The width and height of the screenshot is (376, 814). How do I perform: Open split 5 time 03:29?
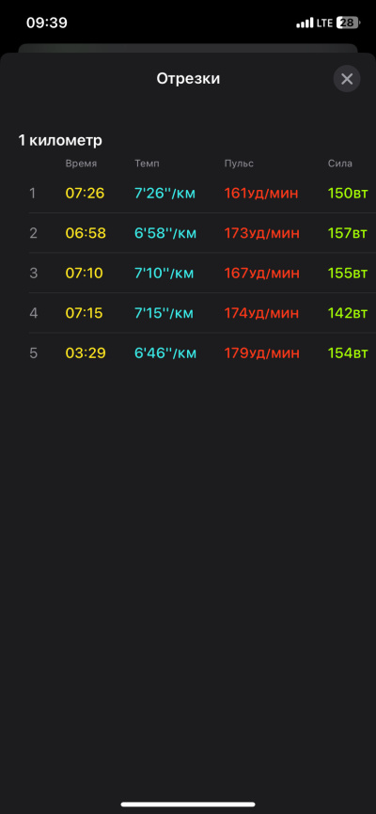pos(86,353)
